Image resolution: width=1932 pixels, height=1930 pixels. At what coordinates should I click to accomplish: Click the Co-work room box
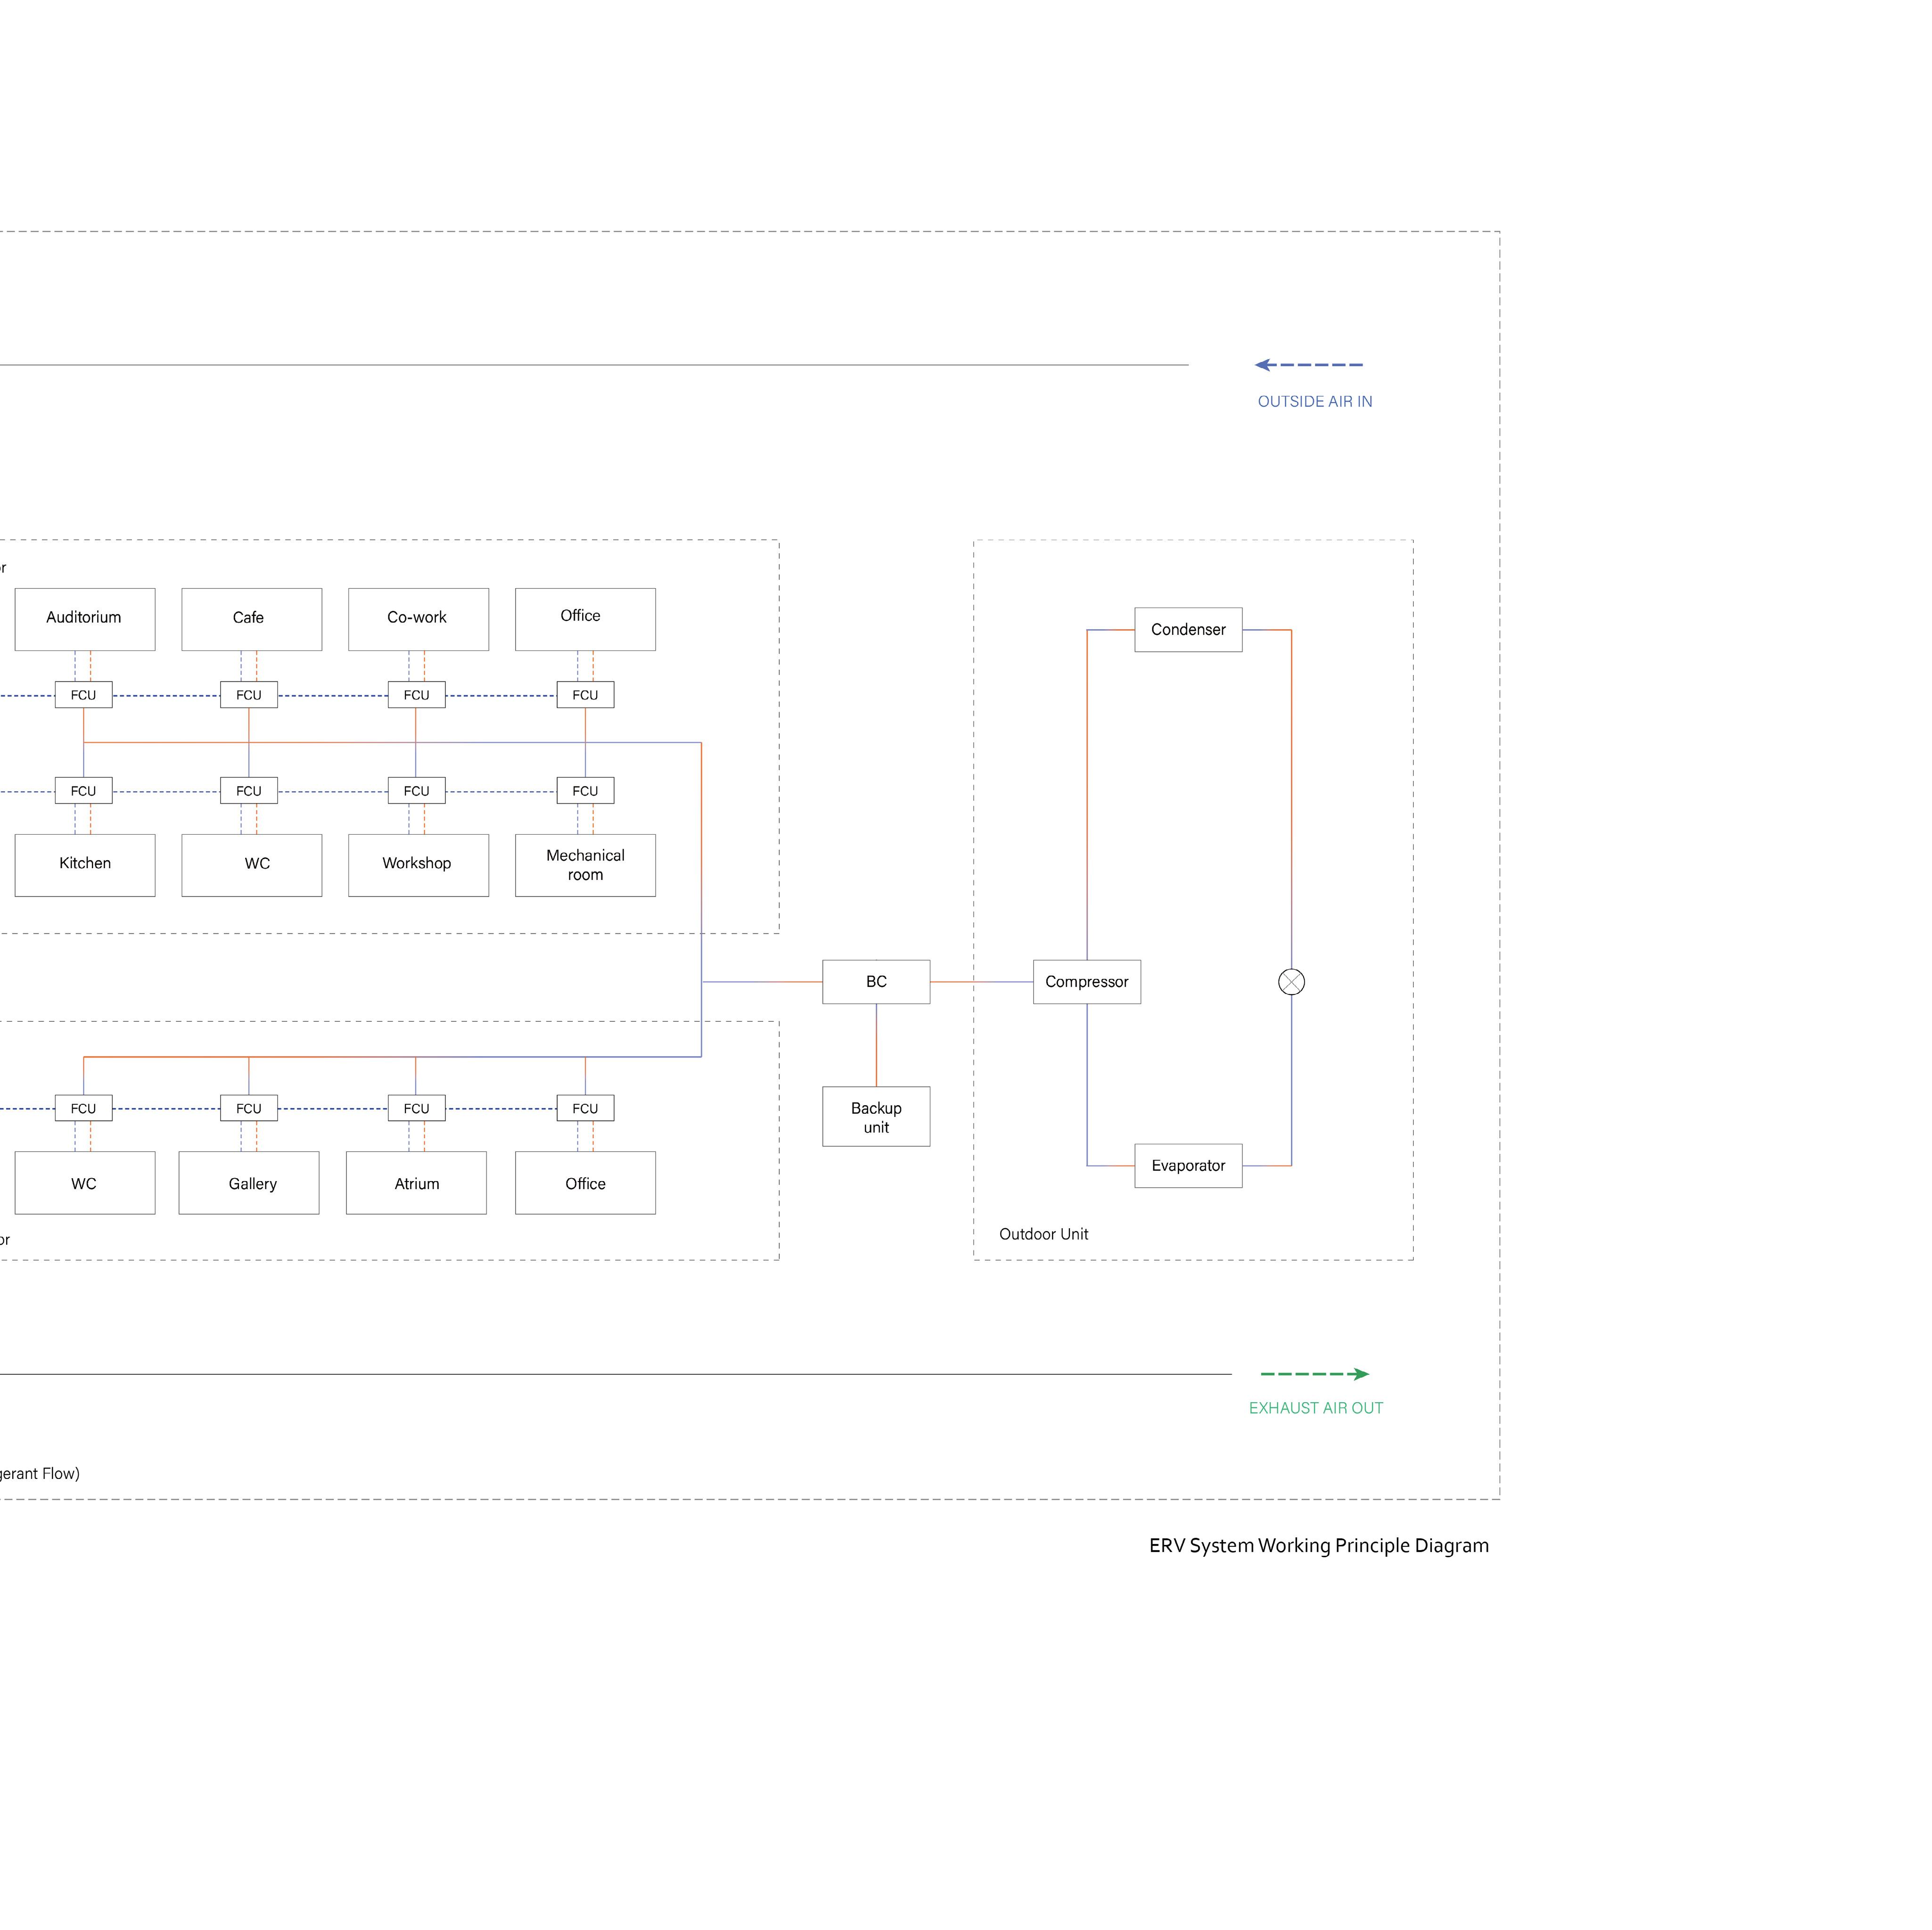tap(418, 619)
